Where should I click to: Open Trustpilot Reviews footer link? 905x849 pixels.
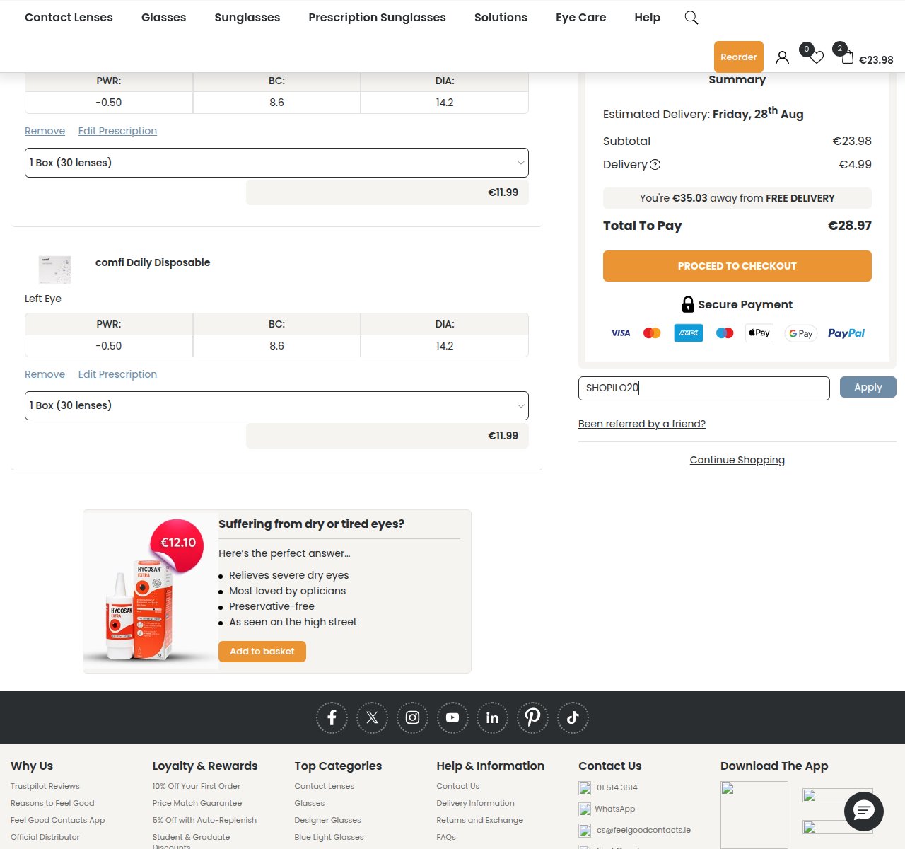point(45,786)
